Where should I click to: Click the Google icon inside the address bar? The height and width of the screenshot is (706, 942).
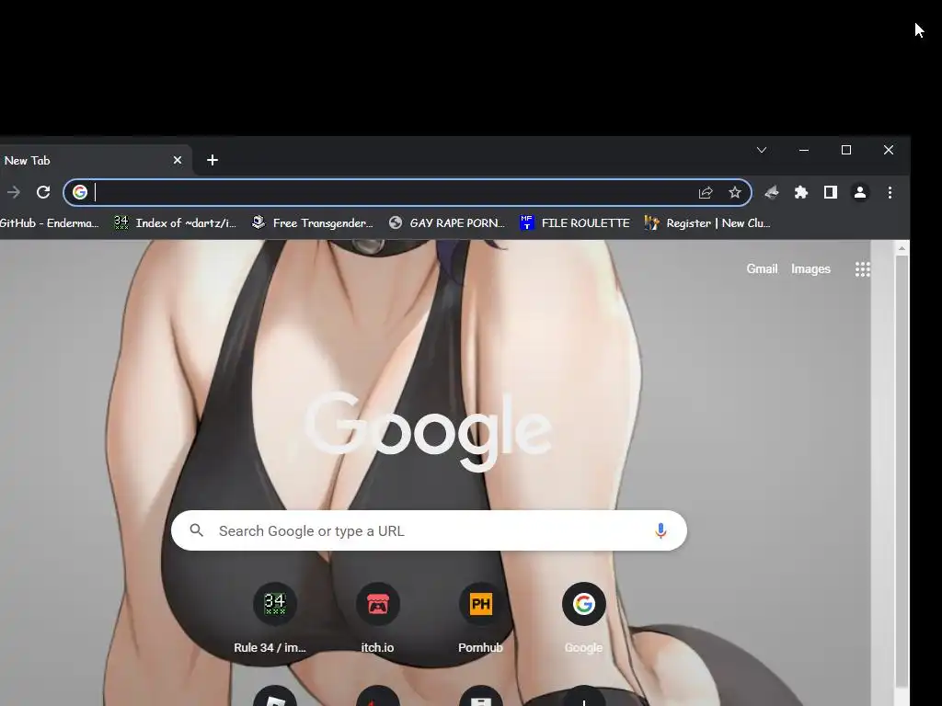80,192
